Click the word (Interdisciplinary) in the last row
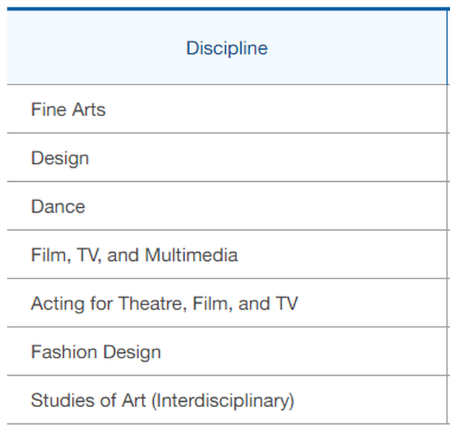This screenshot has width=450, height=428. pyautogui.click(x=223, y=400)
